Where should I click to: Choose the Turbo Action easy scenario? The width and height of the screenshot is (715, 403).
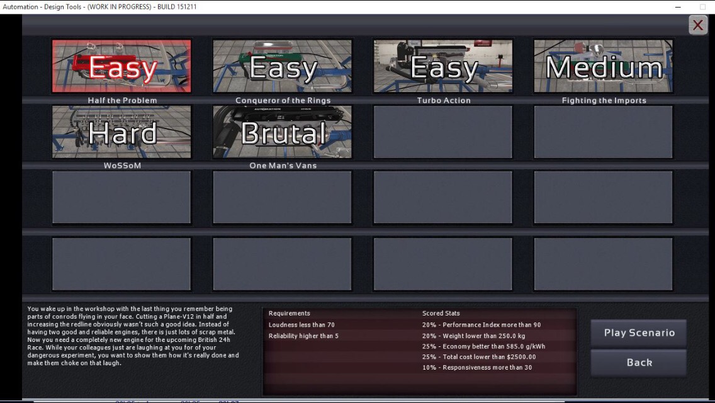(x=442, y=66)
